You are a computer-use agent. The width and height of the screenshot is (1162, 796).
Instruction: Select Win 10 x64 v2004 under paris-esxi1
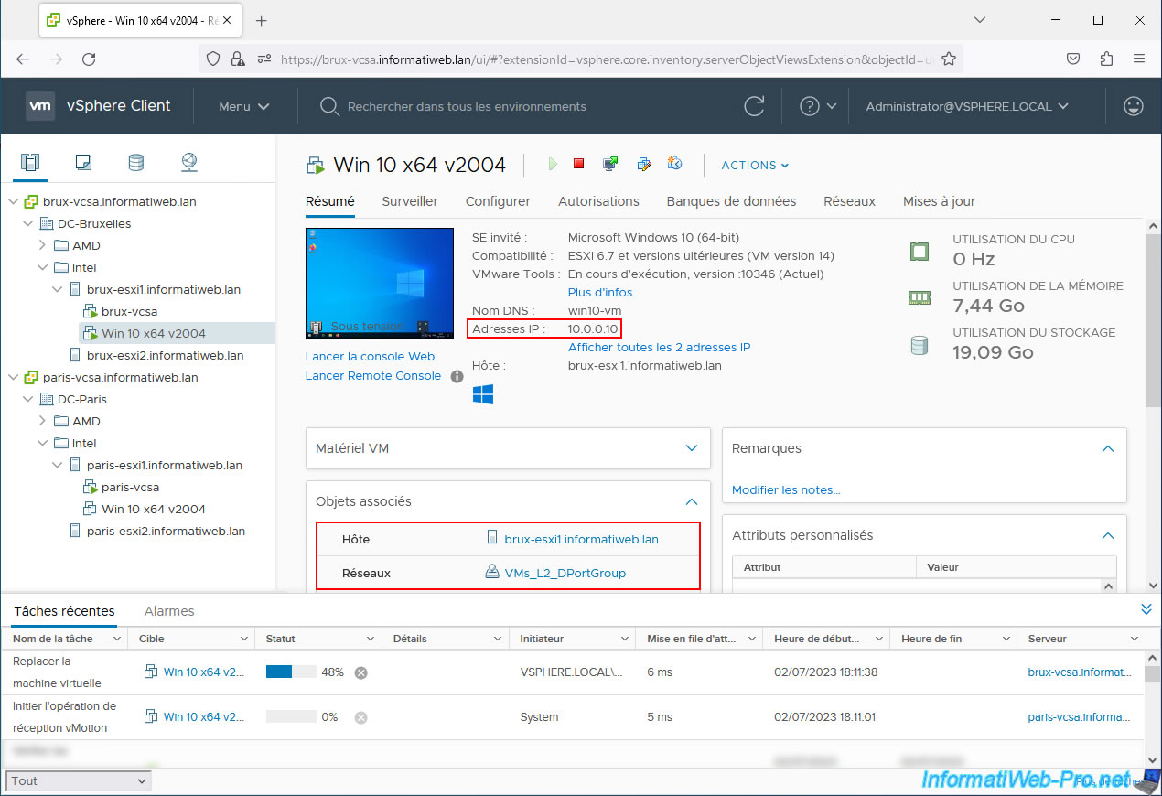tap(154, 509)
